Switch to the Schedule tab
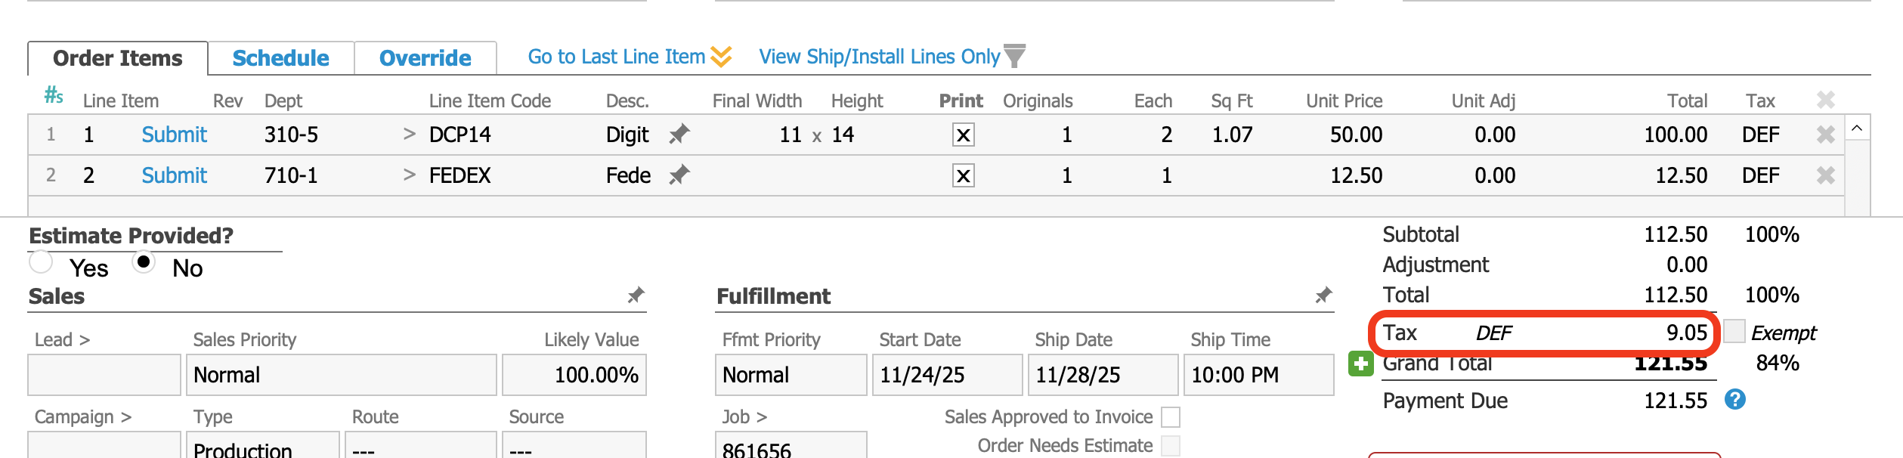Image resolution: width=1903 pixels, height=458 pixels. tap(280, 58)
